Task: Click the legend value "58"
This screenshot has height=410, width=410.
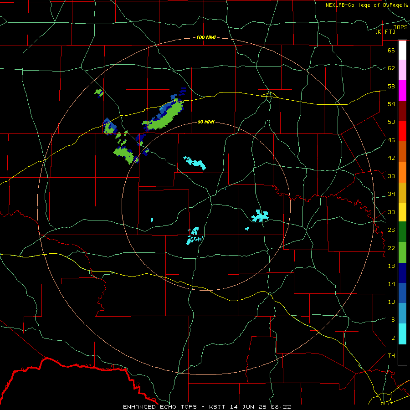Action: click(x=391, y=86)
